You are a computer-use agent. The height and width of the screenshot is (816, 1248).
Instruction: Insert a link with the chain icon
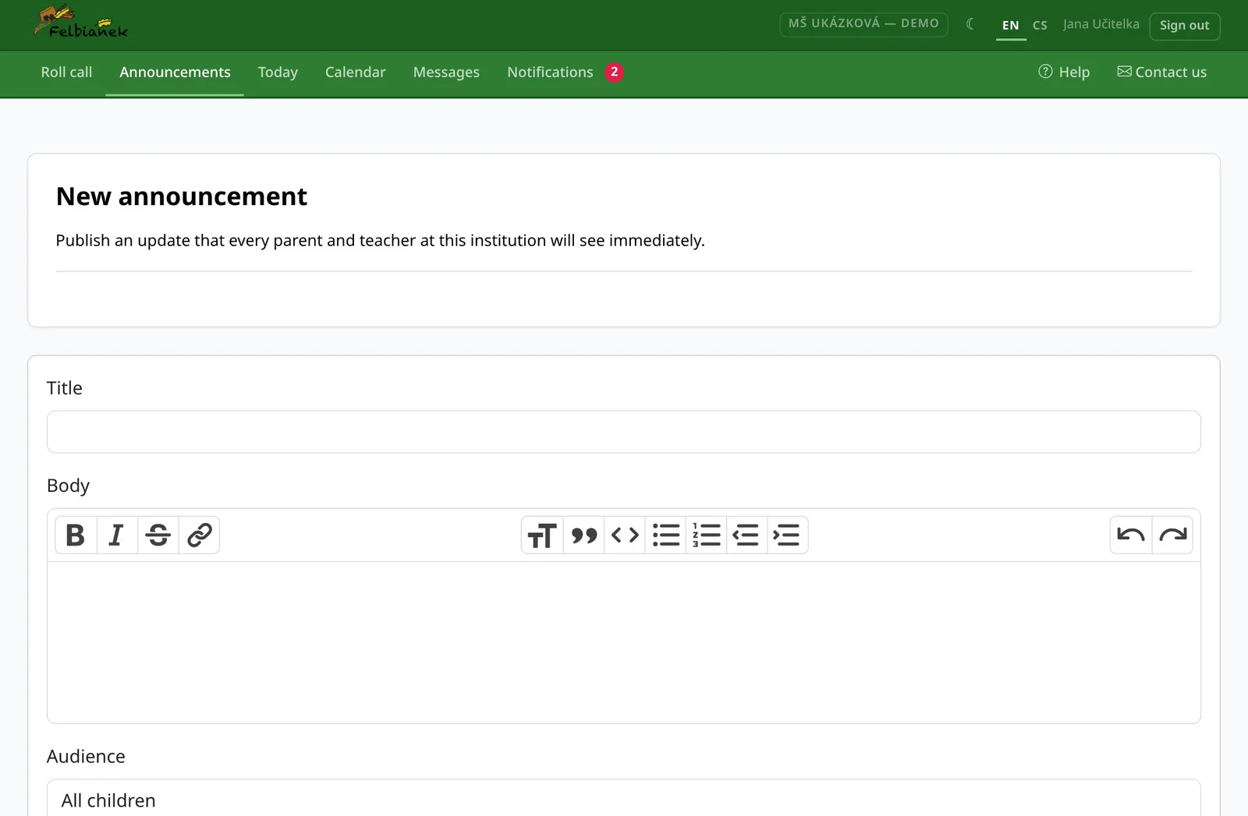[x=199, y=535]
